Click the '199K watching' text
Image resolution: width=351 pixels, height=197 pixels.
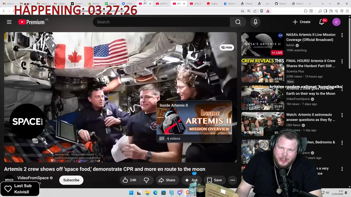click(296, 50)
